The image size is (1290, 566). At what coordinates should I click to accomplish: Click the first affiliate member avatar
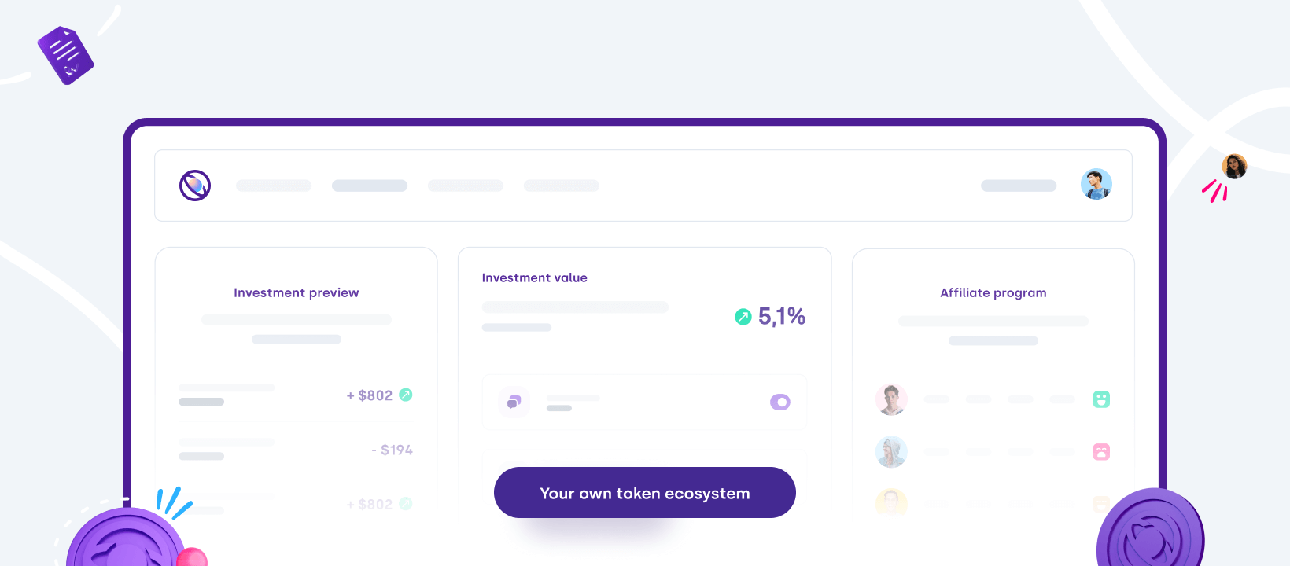(x=891, y=399)
